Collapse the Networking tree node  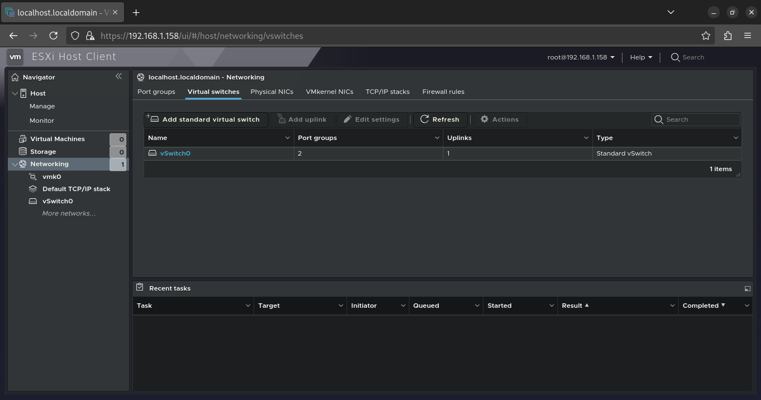[15, 164]
